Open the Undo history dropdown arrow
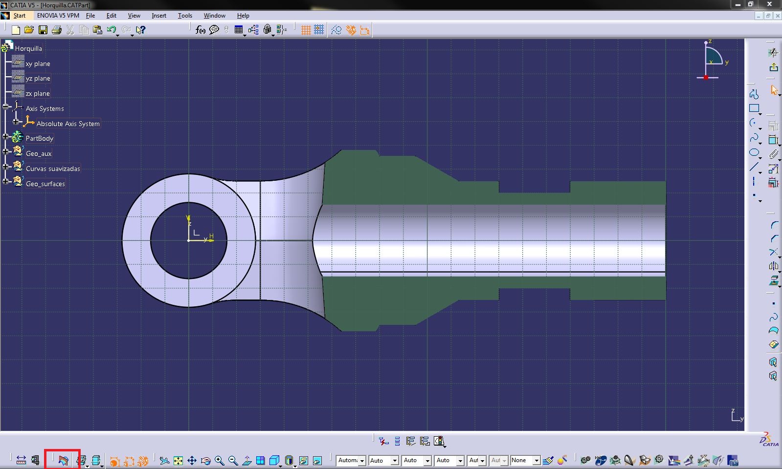Screen dimensions: 782x469 click(x=117, y=35)
